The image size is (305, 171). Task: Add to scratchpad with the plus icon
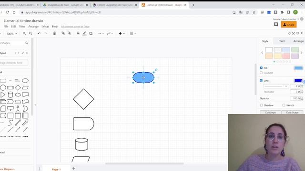point(19,53)
